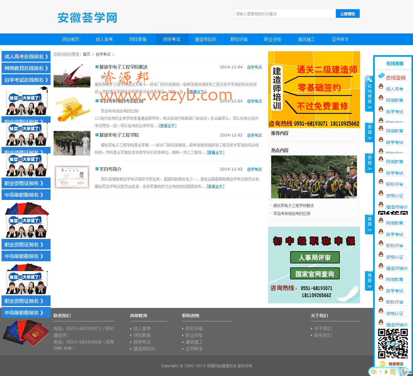Screen dimensions: 413x376
Task: Open 网络教育 in the top navigation bar
Action: [138, 39]
